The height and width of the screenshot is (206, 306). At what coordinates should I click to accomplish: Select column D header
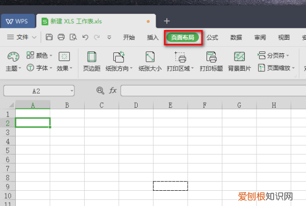(136, 105)
